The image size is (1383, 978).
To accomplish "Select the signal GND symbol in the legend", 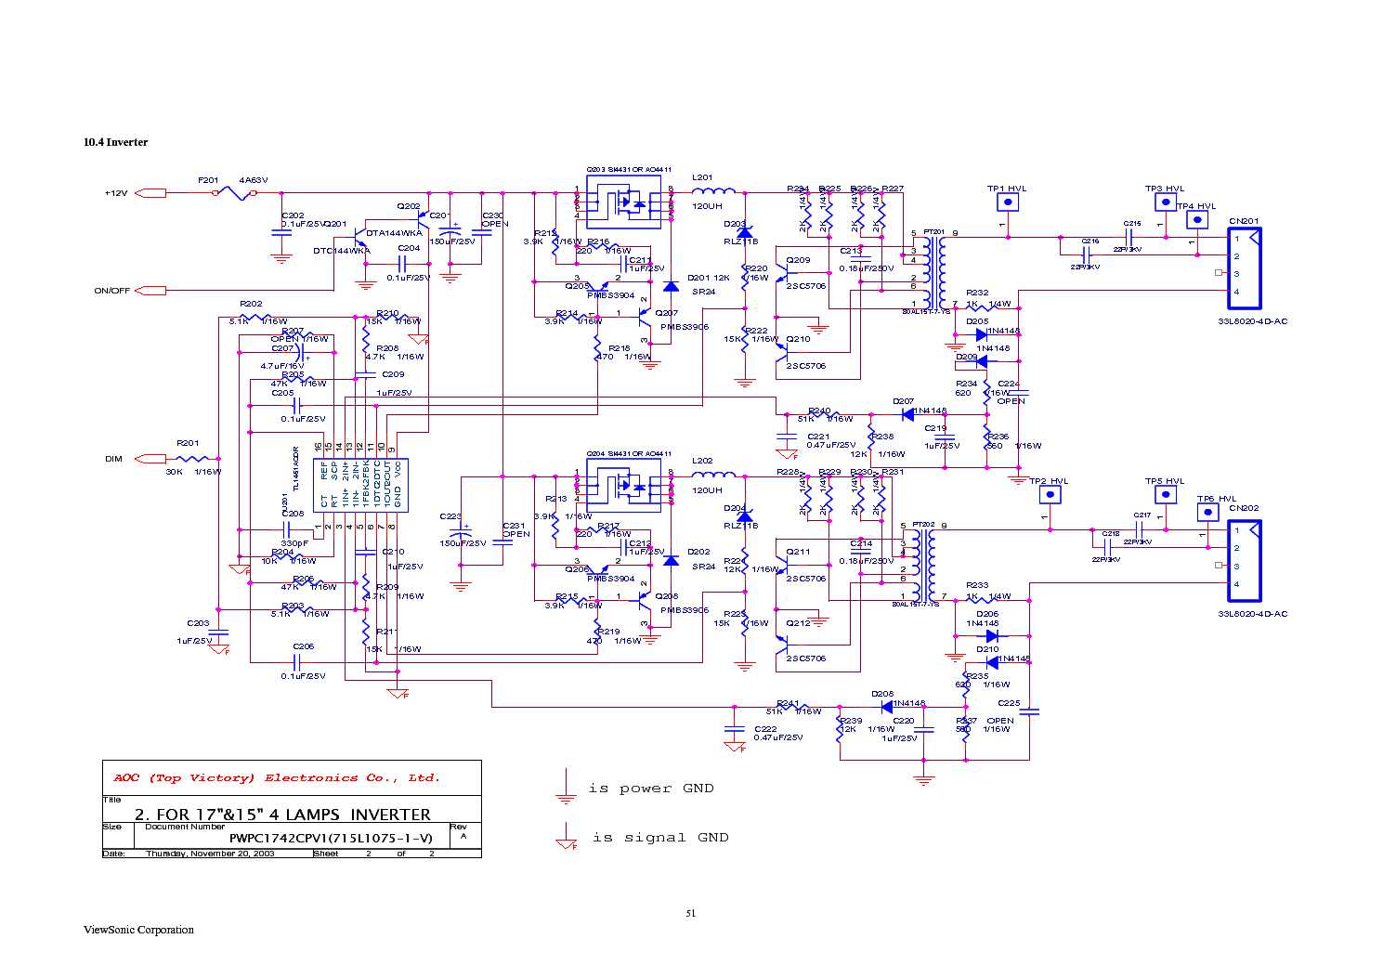I will [567, 836].
